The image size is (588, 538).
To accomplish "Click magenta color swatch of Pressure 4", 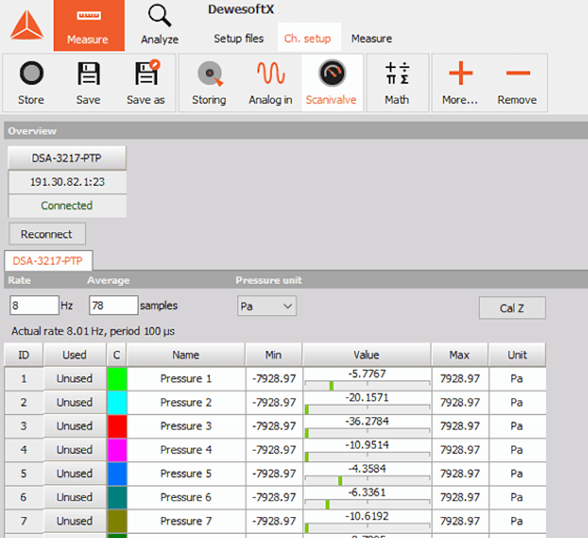I will (x=117, y=450).
